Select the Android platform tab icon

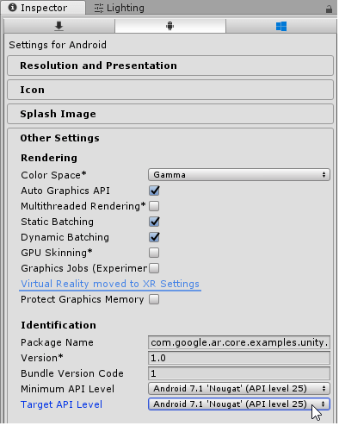pos(169,26)
